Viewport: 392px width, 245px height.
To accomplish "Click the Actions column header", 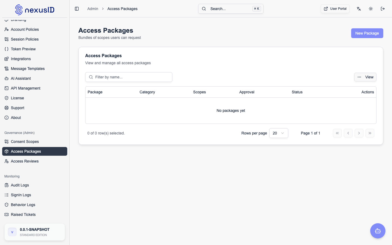I will click(x=368, y=92).
